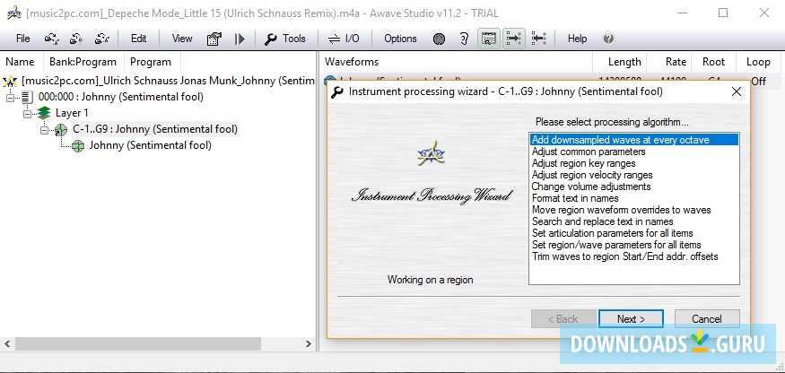Open the Edit menu
Image resolution: width=785 pixels, height=373 pixels.
click(139, 39)
